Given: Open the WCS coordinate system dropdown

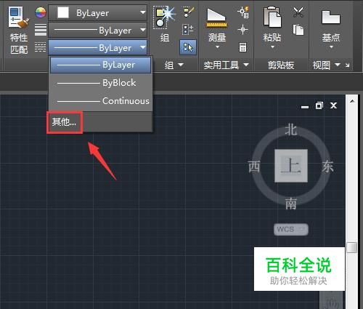Looking at the screenshot, I should (x=291, y=229).
